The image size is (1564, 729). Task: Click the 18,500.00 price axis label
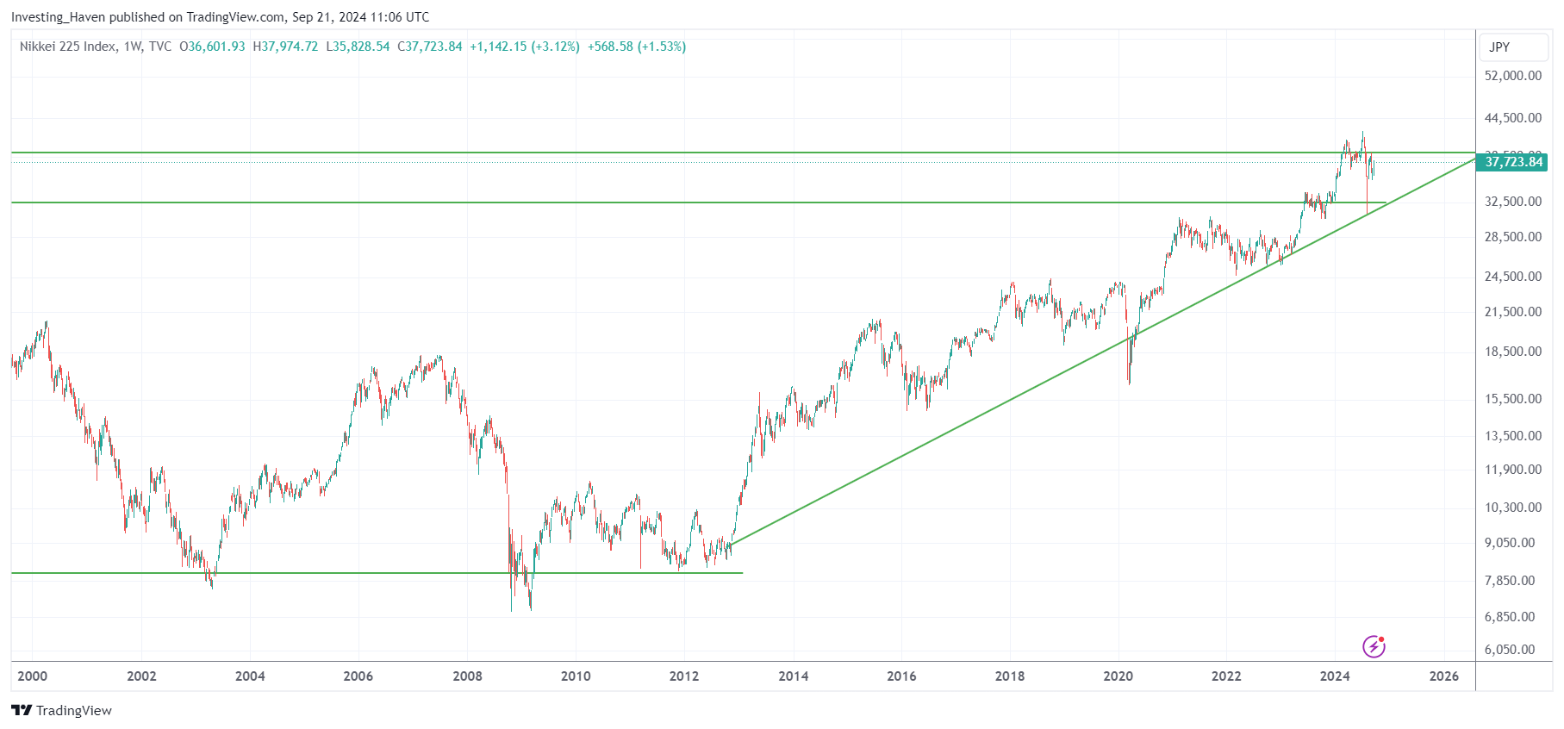[1512, 352]
